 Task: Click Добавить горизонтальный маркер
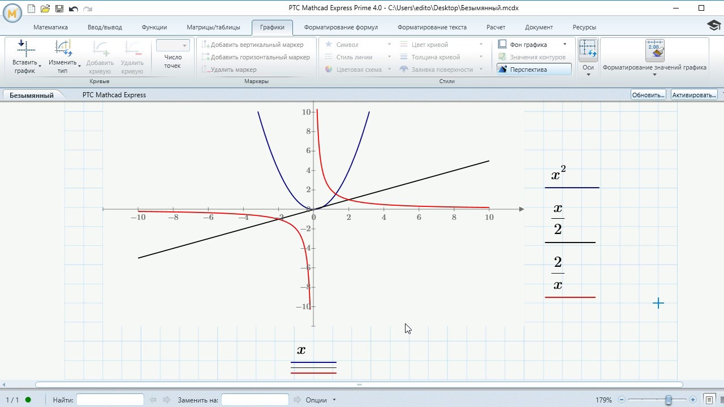click(256, 57)
